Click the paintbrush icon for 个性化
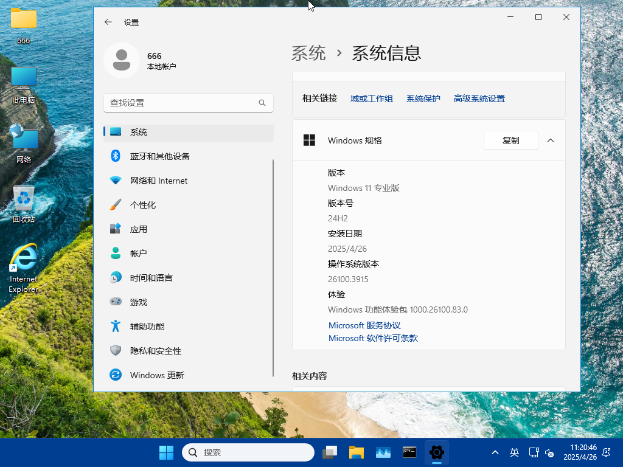 [116, 205]
